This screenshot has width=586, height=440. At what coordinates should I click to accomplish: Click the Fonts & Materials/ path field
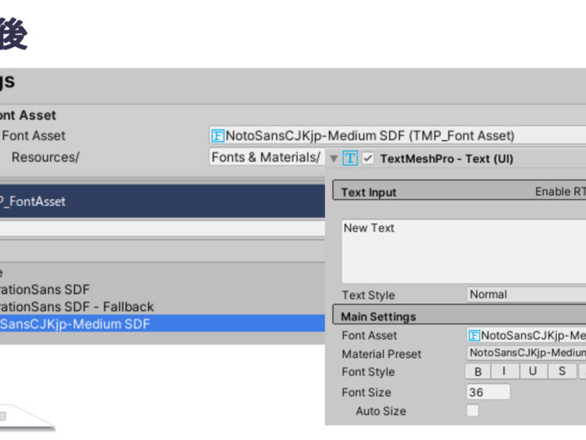click(x=267, y=157)
